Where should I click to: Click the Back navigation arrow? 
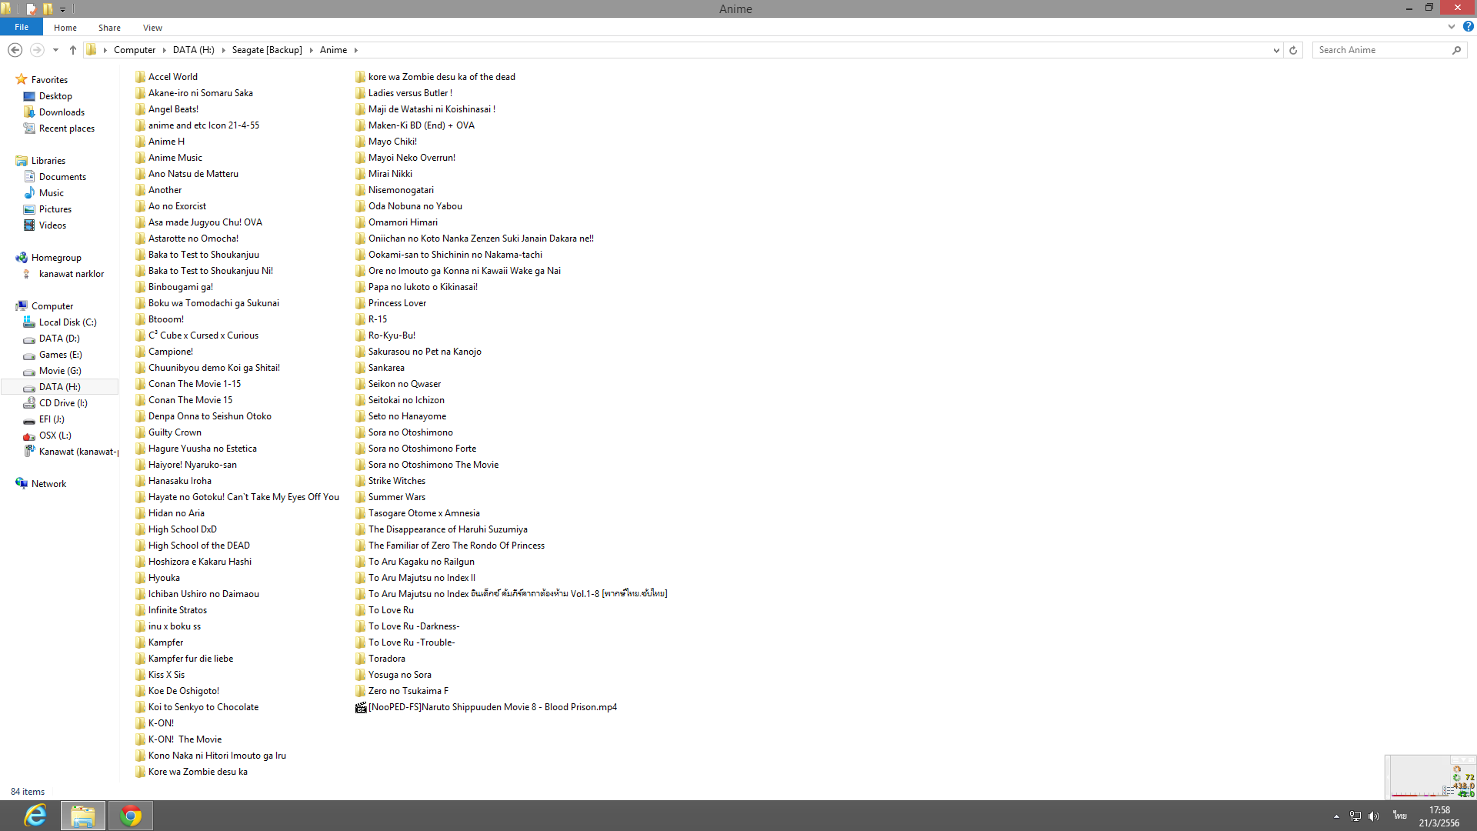click(15, 50)
